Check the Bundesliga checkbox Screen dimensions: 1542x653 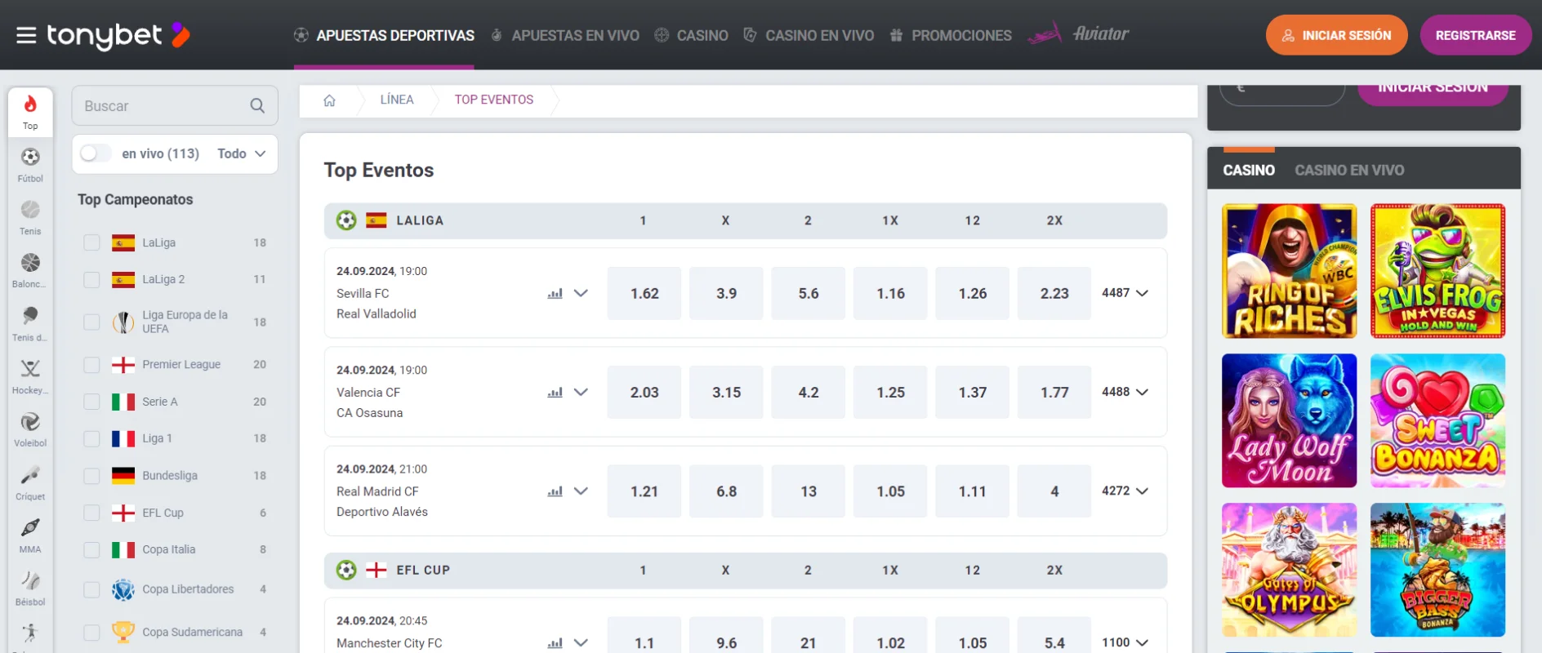pyautogui.click(x=91, y=475)
